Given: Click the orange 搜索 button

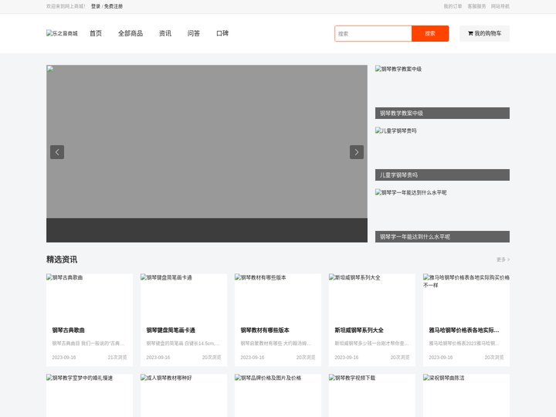Looking at the screenshot, I should pos(430,33).
